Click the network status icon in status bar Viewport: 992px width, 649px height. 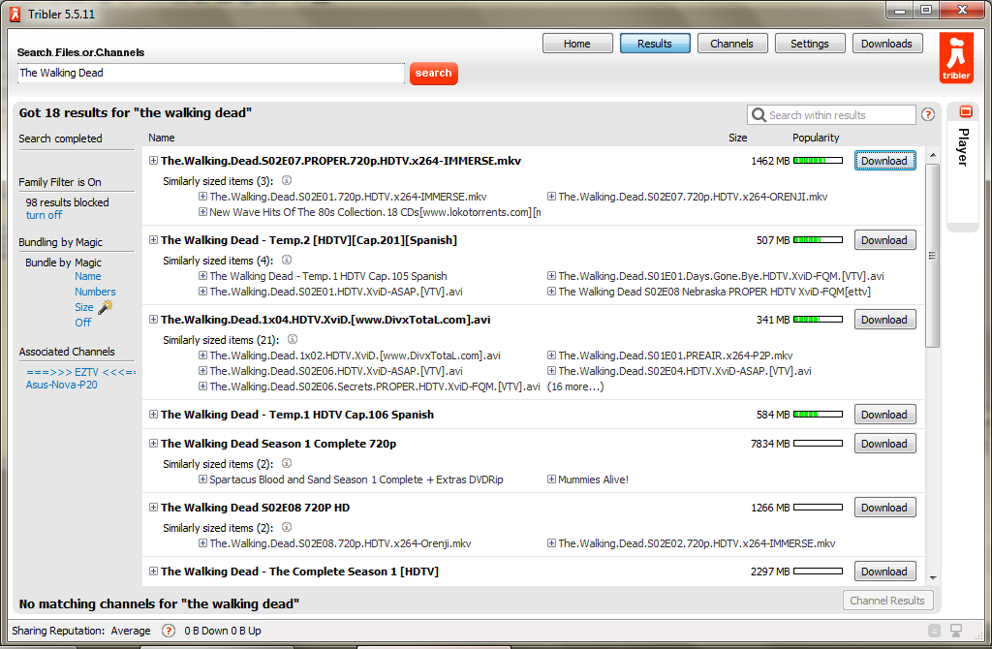click(956, 631)
